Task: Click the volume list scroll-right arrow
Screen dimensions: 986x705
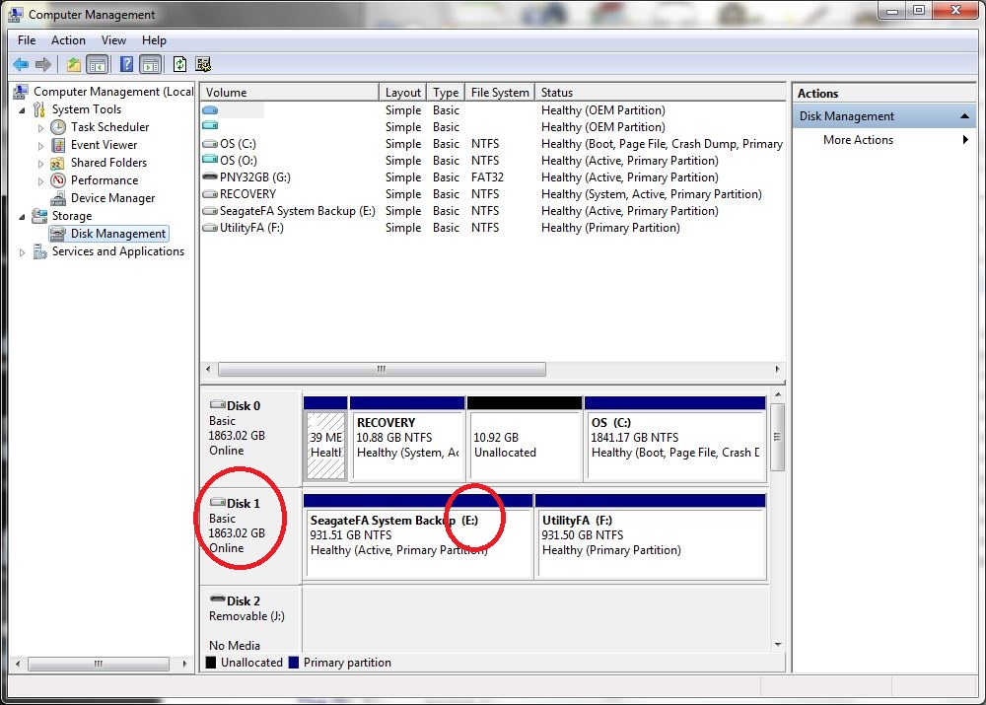Action: [777, 369]
